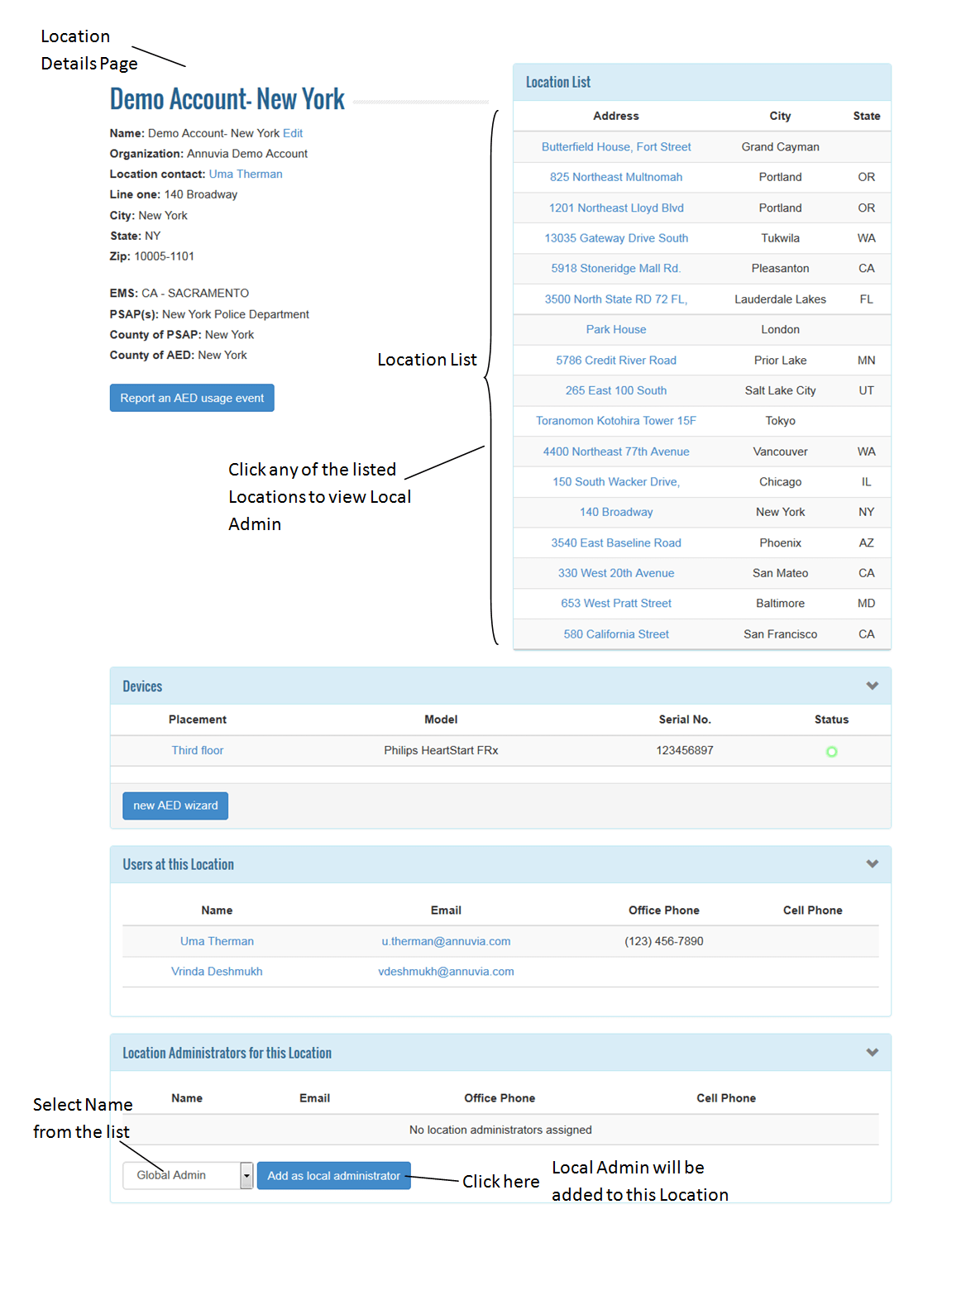Click the Grand Cayman city cell

point(780,146)
